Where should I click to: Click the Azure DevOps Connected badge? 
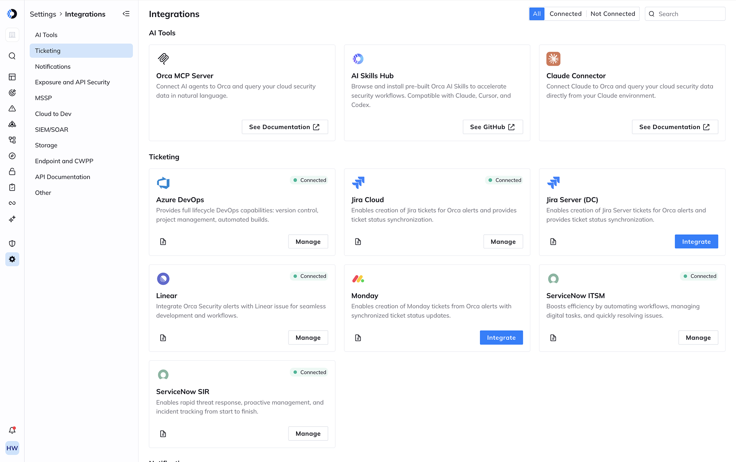[x=309, y=180]
